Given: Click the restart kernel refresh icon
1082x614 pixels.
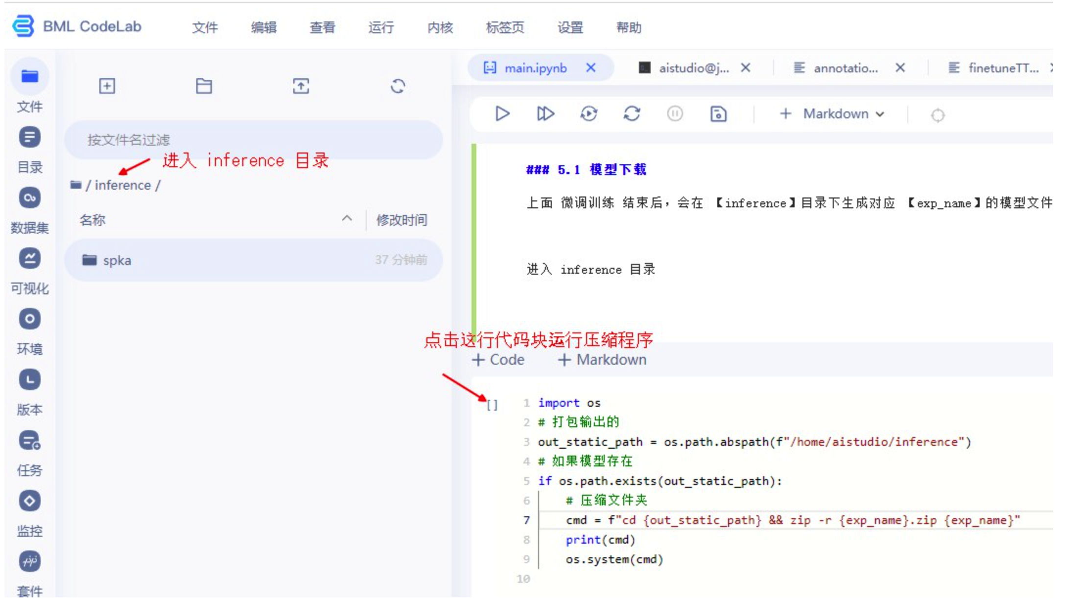Looking at the screenshot, I should (x=632, y=114).
